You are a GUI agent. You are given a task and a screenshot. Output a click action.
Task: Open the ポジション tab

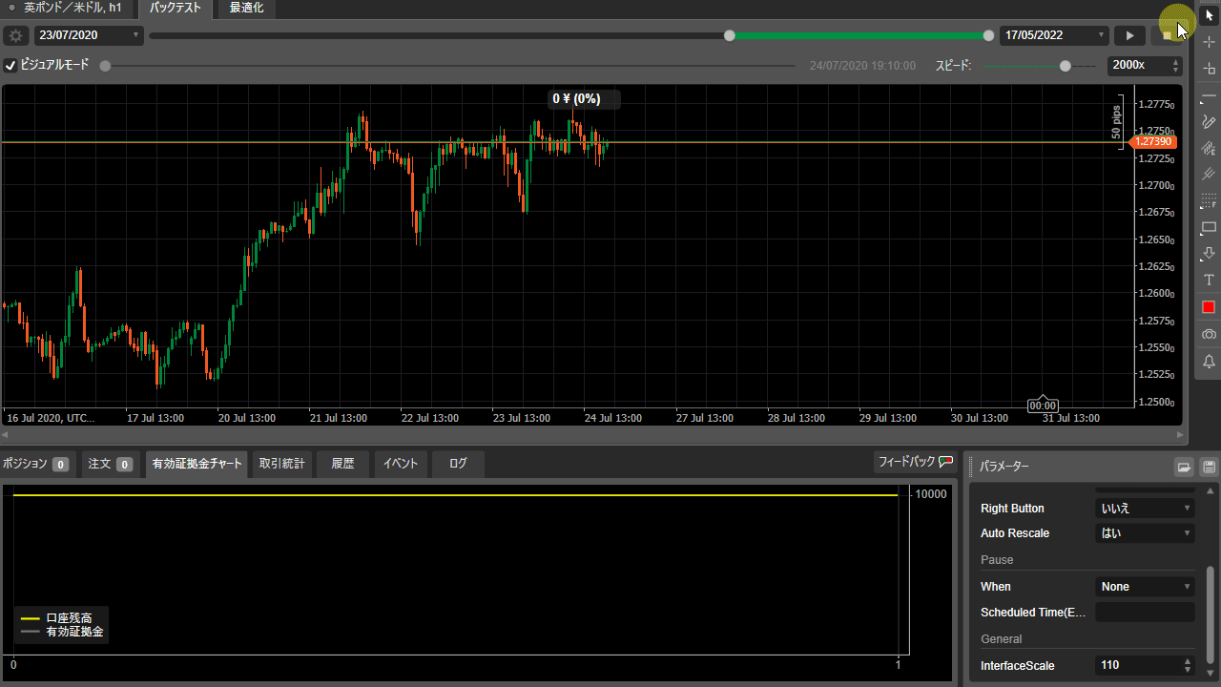pyautogui.click(x=35, y=464)
